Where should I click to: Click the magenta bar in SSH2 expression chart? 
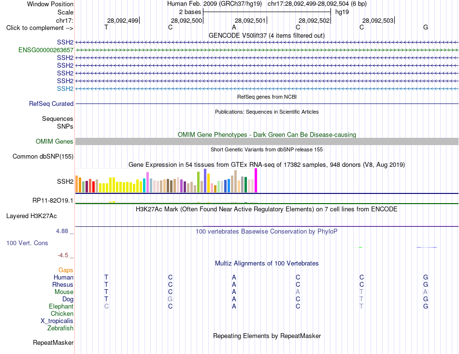256,180
